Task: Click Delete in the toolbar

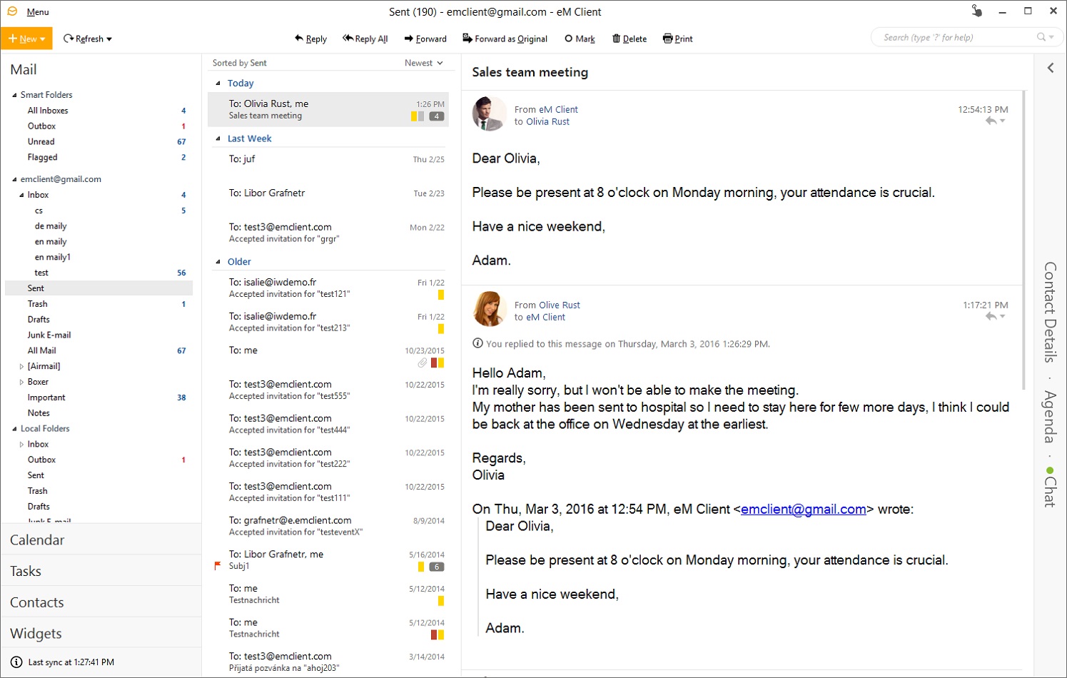Action: pyautogui.click(x=629, y=39)
